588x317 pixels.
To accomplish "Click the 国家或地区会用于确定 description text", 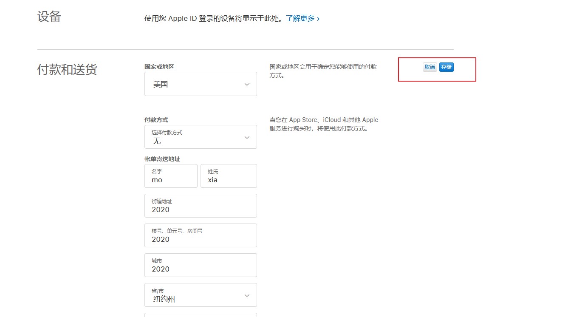I will point(323,71).
